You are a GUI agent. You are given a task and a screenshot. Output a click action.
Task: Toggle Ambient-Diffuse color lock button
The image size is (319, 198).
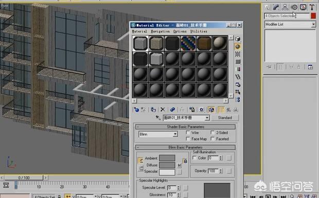tap(141, 161)
